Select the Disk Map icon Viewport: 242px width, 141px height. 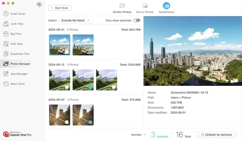coord(6,44)
